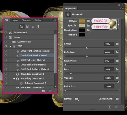Open Diffuse texture folder menu
This screenshot has width=127, height=115.
coord(88,21)
